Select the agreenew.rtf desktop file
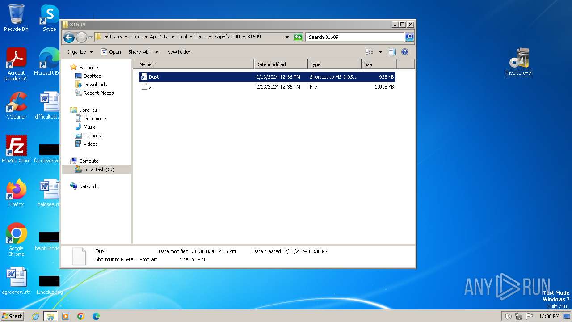 click(16, 281)
